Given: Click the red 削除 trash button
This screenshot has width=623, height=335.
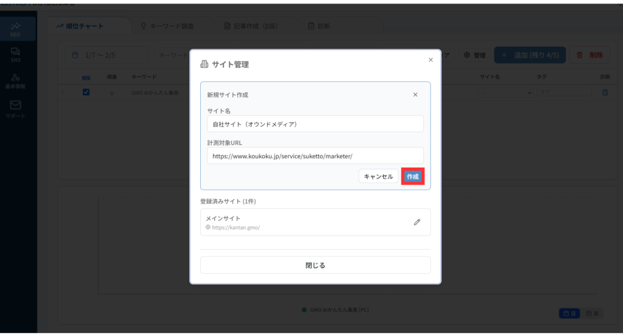Looking at the screenshot, I should (x=590, y=55).
